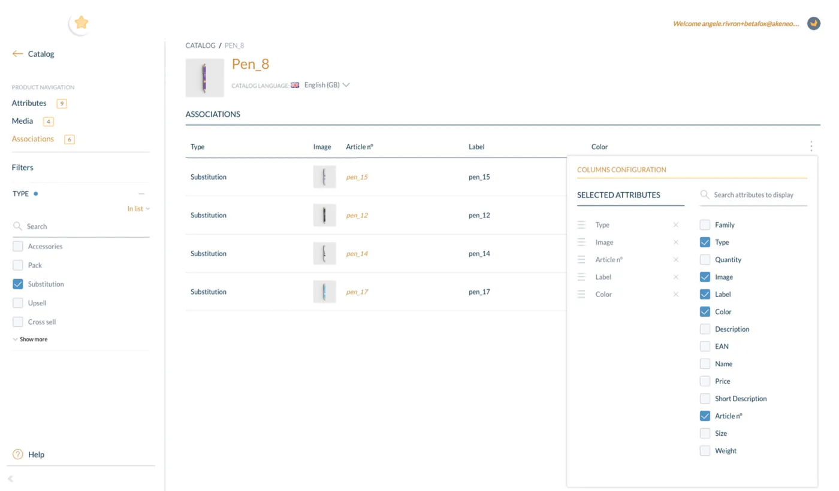Open the pen_15 article link
The image size is (839, 491).
point(357,177)
